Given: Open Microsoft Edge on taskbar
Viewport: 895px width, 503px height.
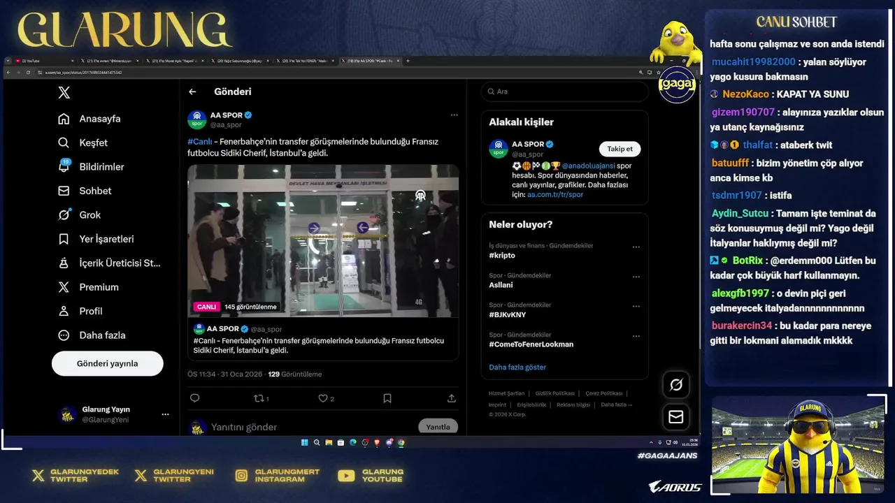Looking at the screenshot, I should 353,442.
